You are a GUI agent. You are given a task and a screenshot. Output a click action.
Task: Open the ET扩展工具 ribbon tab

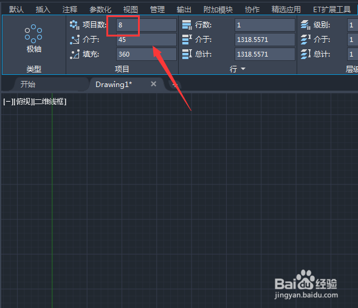click(x=332, y=10)
